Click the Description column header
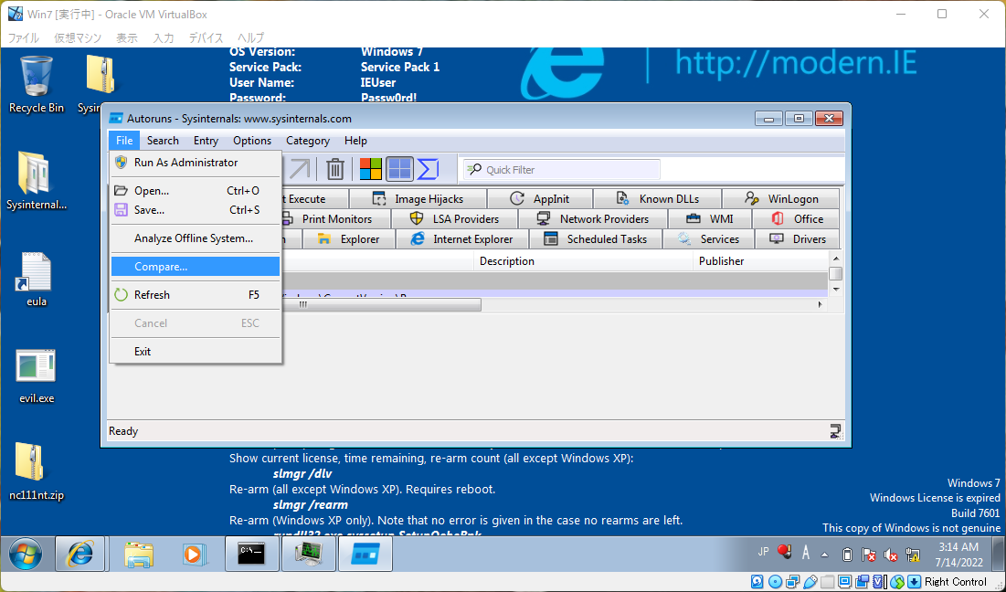 [x=583, y=261]
